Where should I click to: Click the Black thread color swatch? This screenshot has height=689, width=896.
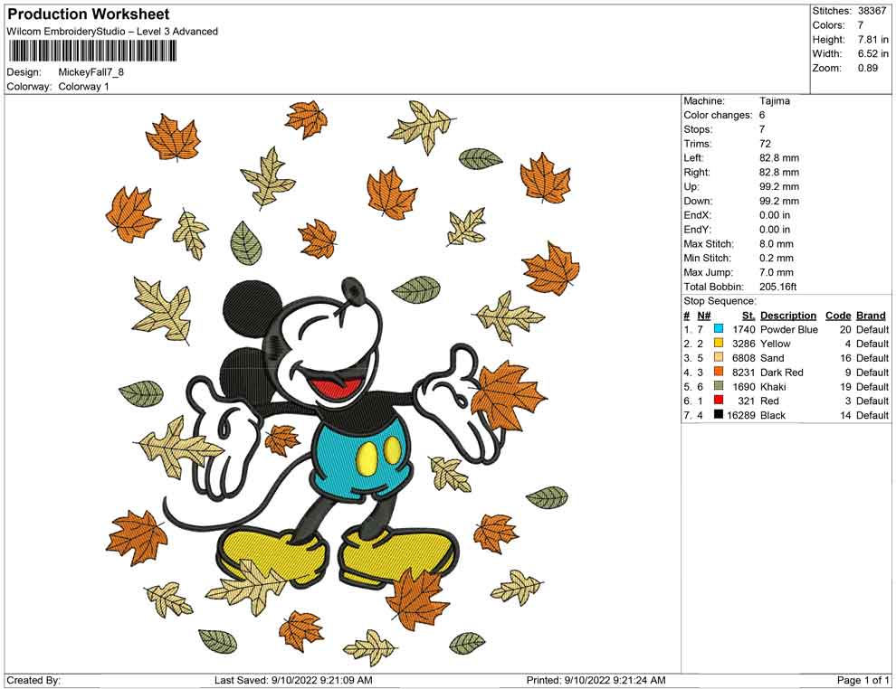click(719, 414)
